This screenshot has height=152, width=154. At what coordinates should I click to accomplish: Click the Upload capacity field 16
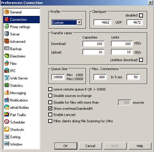93,52
